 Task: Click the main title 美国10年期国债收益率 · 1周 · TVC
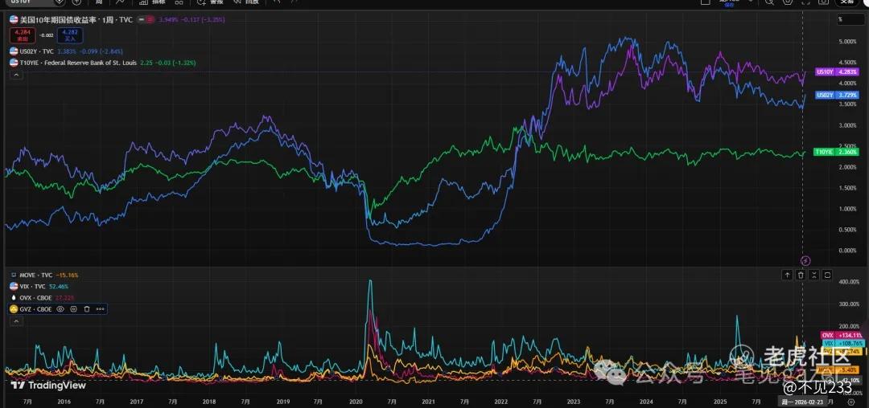click(x=76, y=19)
